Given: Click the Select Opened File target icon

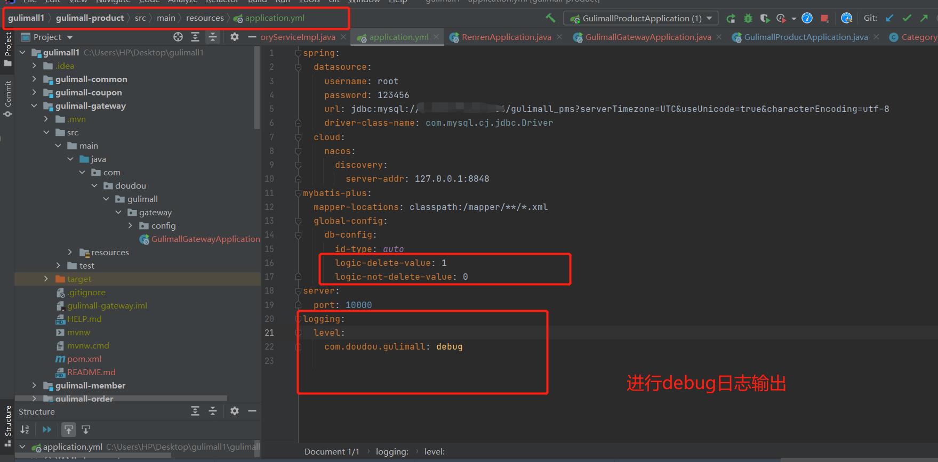Looking at the screenshot, I should coord(178,37).
